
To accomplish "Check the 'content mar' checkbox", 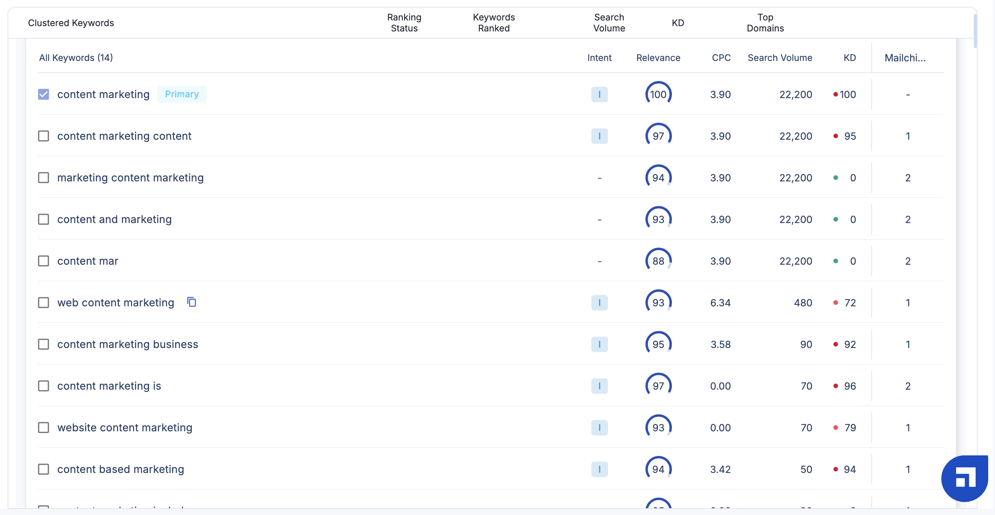I will [44, 261].
